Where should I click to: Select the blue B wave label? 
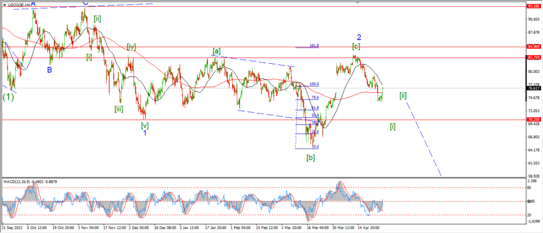pyautogui.click(x=49, y=70)
